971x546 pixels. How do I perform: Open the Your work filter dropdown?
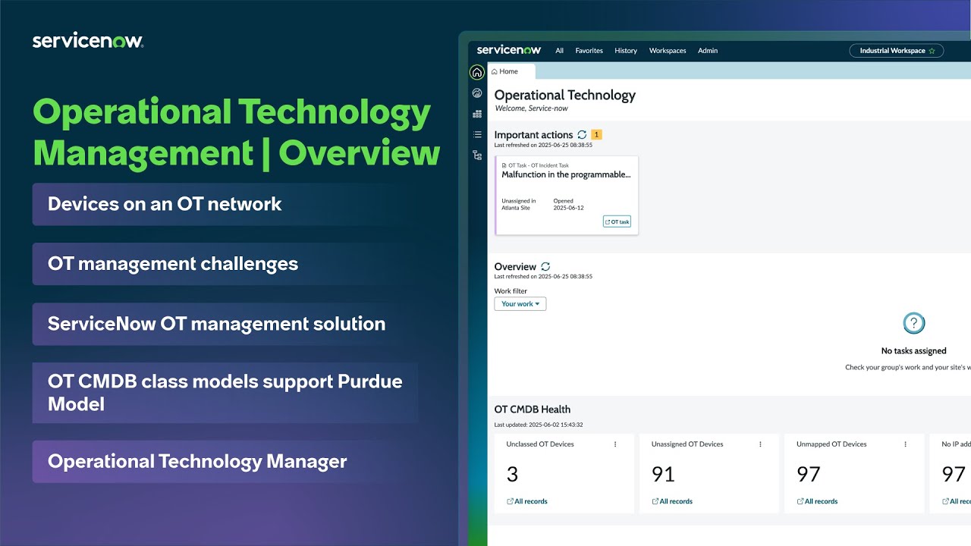coord(520,303)
